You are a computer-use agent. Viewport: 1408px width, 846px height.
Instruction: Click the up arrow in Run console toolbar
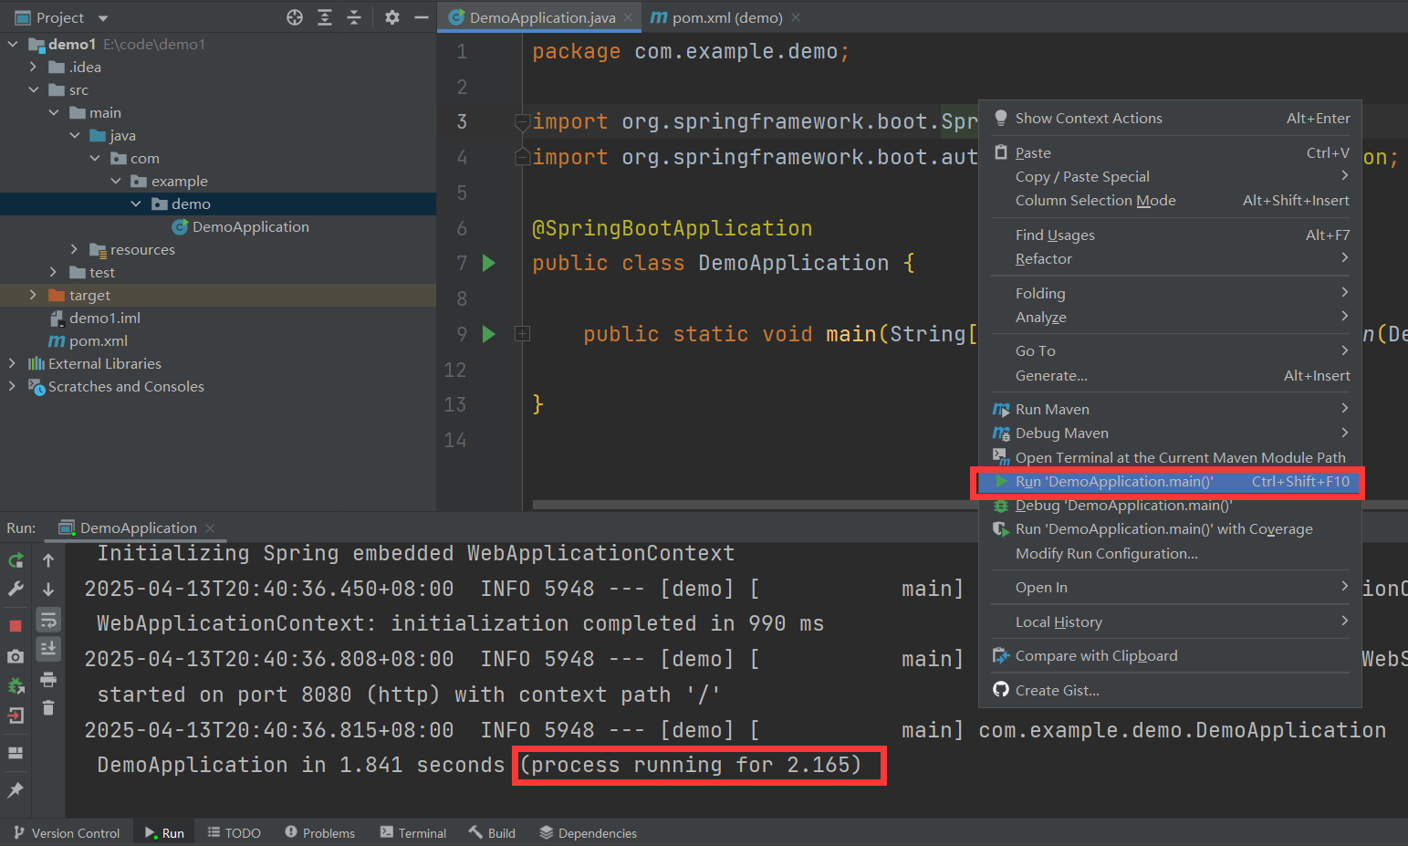coord(48,560)
